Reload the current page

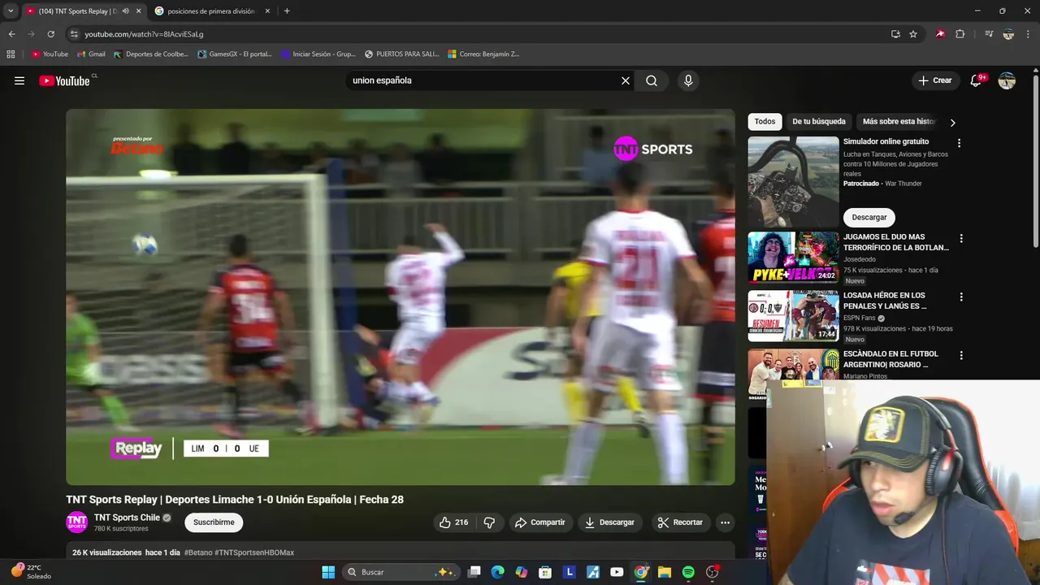[50, 34]
